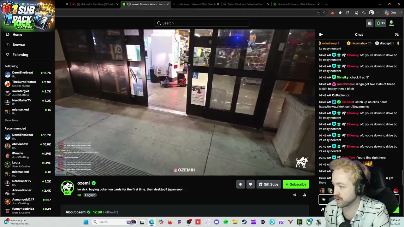Open Shneiky's chat username
The image size is (404, 227).
[342, 78]
